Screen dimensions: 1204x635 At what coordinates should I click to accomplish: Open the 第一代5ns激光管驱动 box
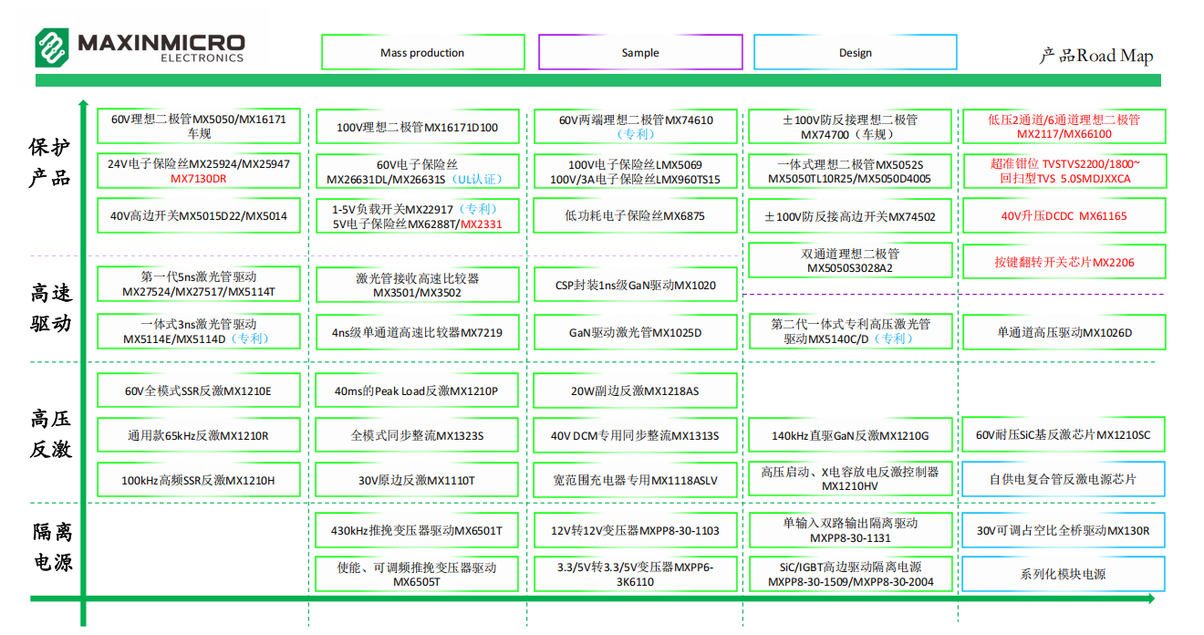pos(199,284)
